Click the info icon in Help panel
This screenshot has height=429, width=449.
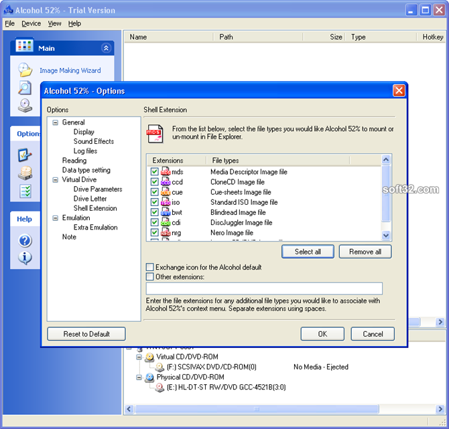pos(25,258)
